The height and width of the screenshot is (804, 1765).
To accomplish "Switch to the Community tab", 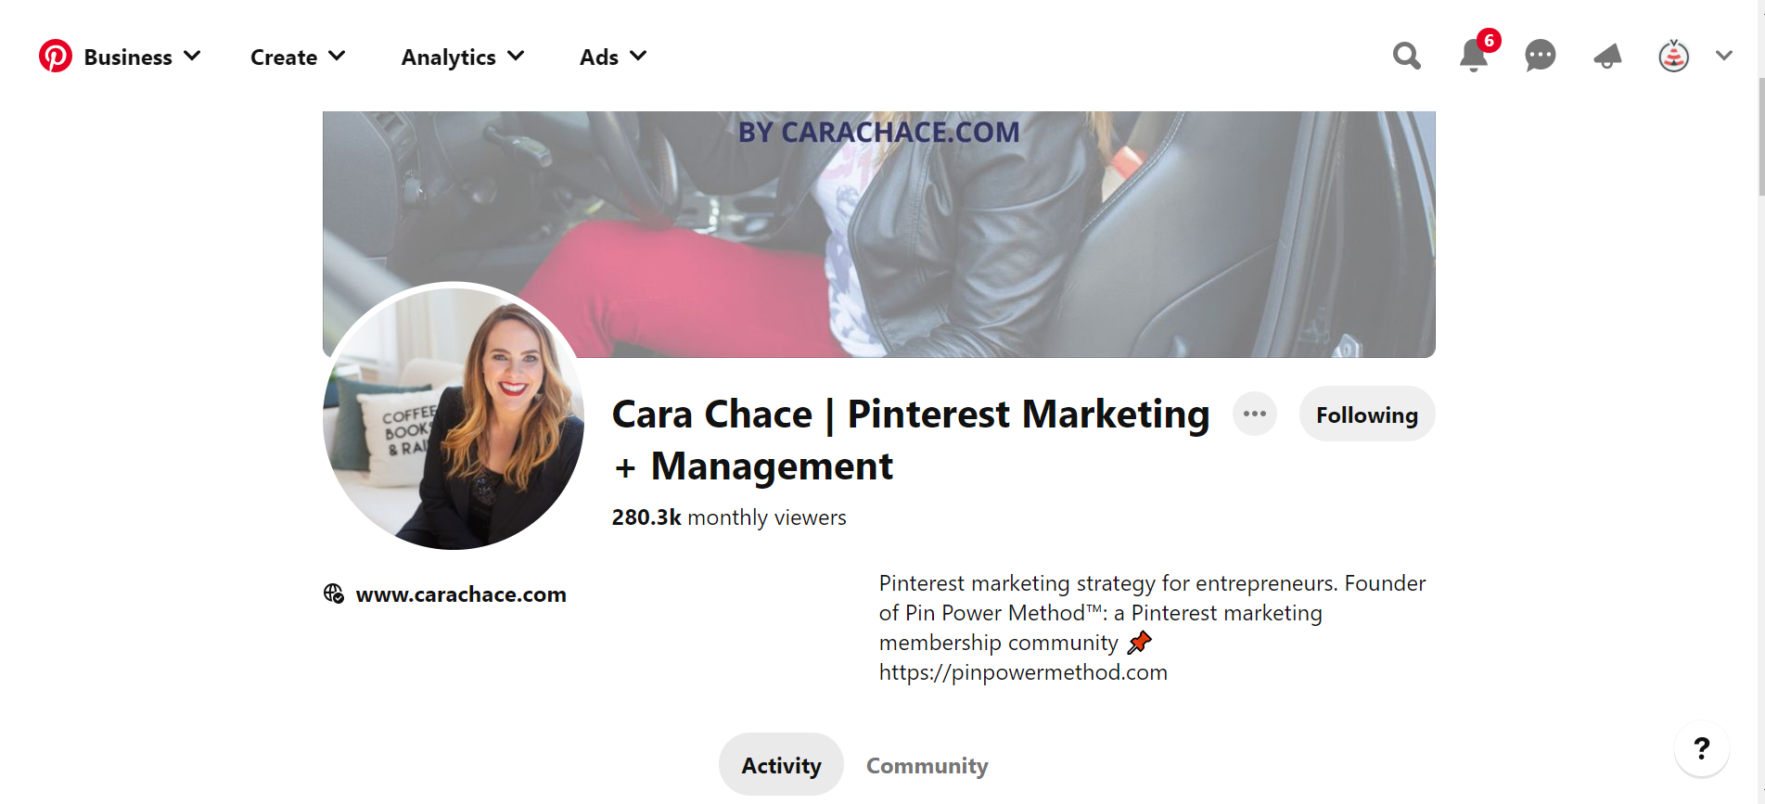I will [927, 765].
